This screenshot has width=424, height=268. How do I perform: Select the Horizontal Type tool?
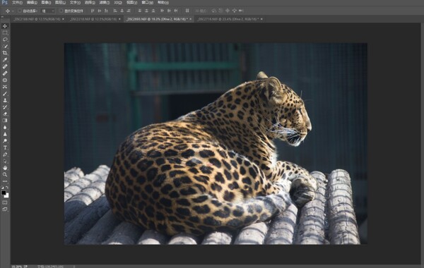click(5, 147)
